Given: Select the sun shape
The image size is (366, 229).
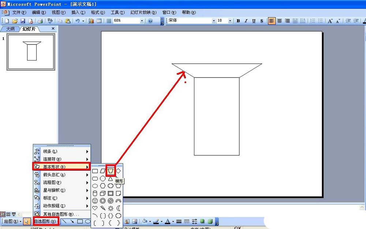Looking at the screenshot, I should coord(111,208).
